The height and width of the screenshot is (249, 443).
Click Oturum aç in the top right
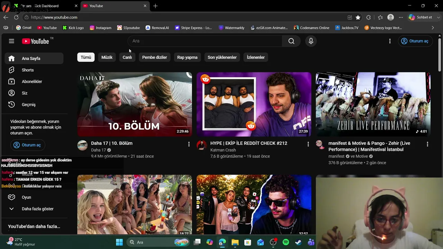(415, 41)
